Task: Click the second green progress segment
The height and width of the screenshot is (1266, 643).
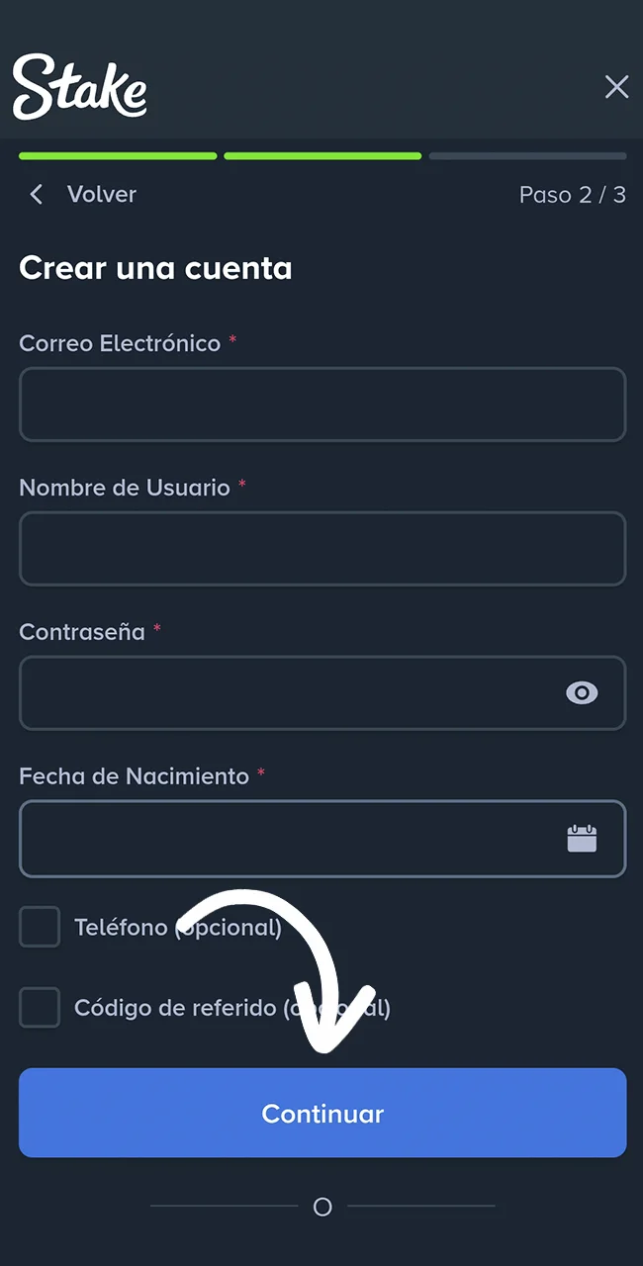Action: pyautogui.click(x=322, y=155)
